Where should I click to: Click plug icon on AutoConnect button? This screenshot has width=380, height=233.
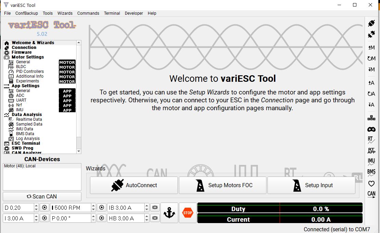click(x=117, y=185)
